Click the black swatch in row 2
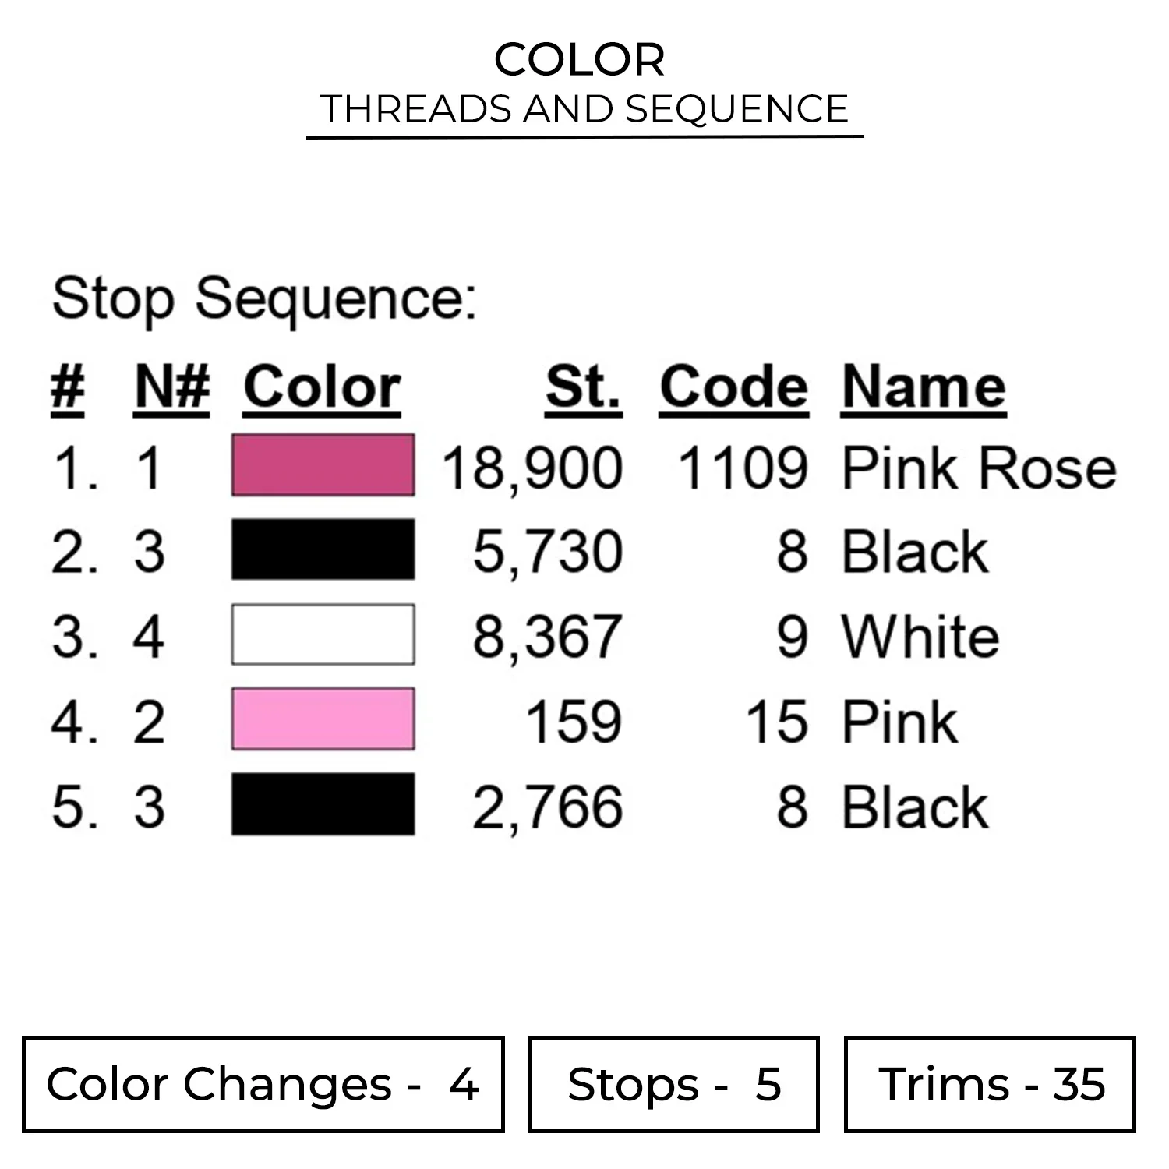This screenshot has width=1169, height=1169. tap(323, 550)
